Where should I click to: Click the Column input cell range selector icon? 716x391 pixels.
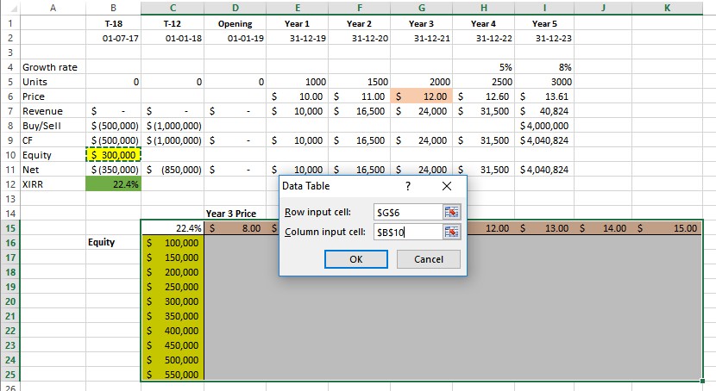(x=451, y=232)
